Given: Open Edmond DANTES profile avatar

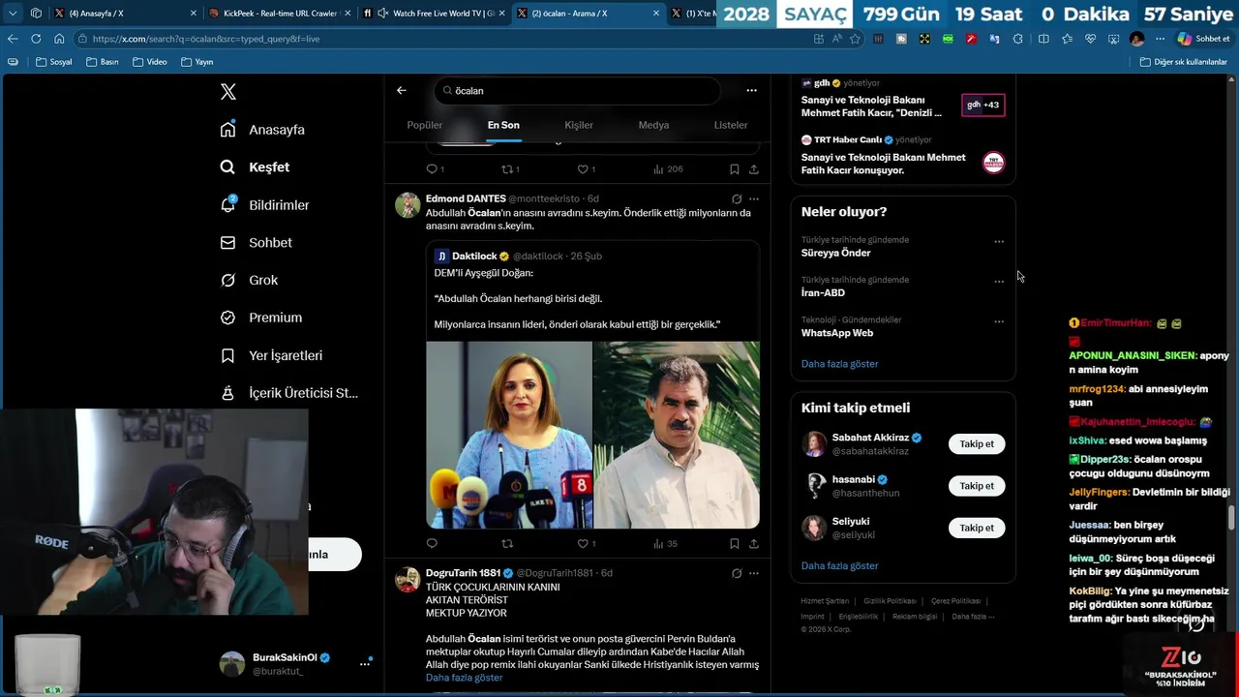Looking at the screenshot, I should point(408,205).
